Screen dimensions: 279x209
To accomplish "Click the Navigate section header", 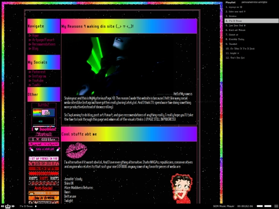I will [44, 26].
